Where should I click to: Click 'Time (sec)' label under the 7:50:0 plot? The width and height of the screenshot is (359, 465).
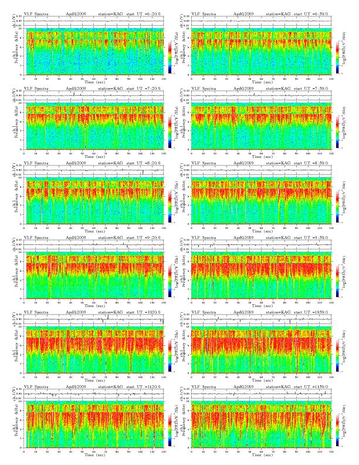262,157
